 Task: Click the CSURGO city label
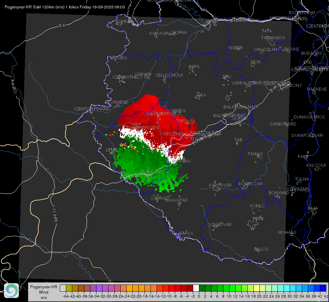160,198
